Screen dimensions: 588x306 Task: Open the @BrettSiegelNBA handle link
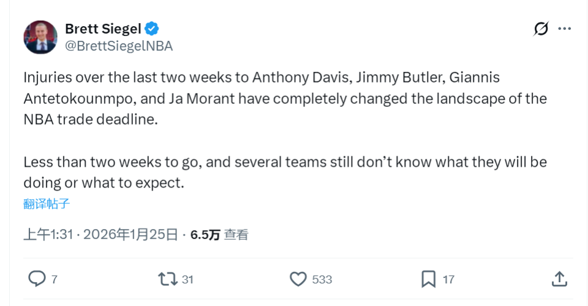point(119,46)
